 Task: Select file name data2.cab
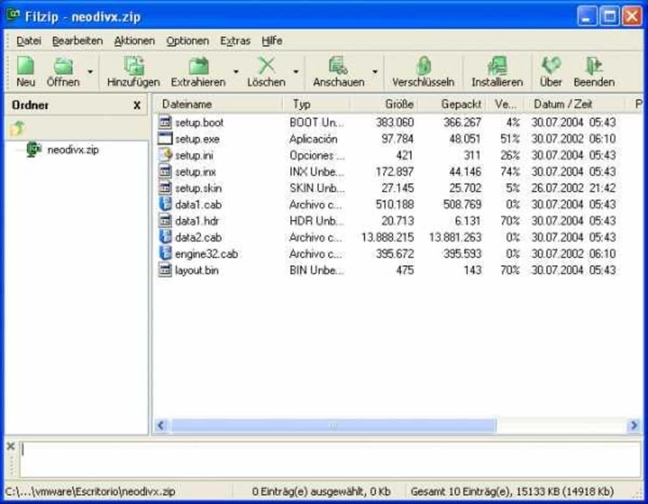[x=198, y=237]
